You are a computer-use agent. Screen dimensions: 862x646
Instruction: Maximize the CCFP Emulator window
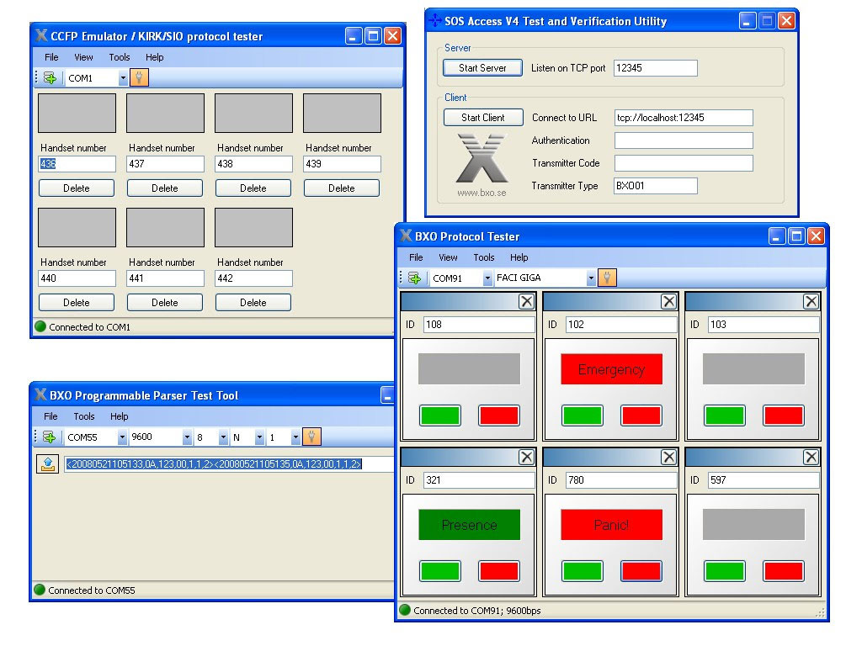tap(373, 36)
